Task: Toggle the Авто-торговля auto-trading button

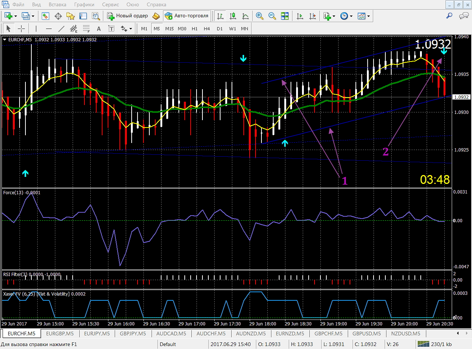Action: click(x=187, y=16)
